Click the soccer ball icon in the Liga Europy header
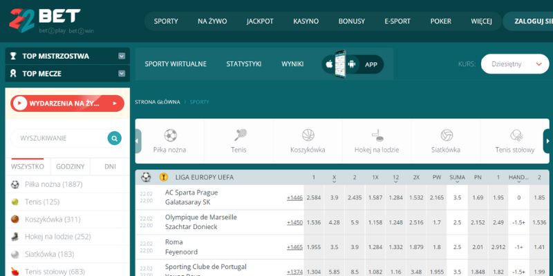 click(146, 177)
